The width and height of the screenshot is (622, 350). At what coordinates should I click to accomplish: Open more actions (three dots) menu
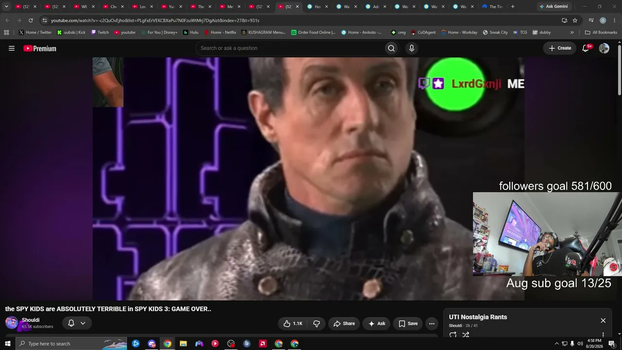432,323
